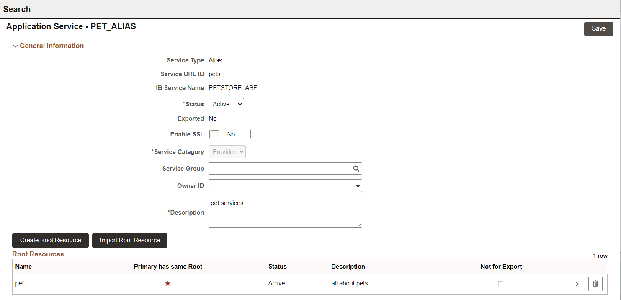Open the Owner ID dropdown

click(285, 185)
